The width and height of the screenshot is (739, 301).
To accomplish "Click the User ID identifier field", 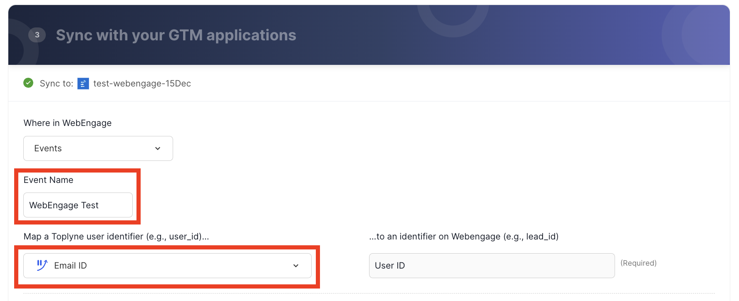I will (x=492, y=266).
